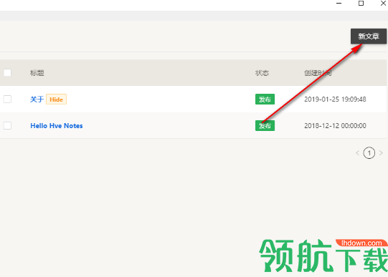Click the 发布 status badge in 关于 row
This screenshot has height=277, width=388.
point(265,99)
